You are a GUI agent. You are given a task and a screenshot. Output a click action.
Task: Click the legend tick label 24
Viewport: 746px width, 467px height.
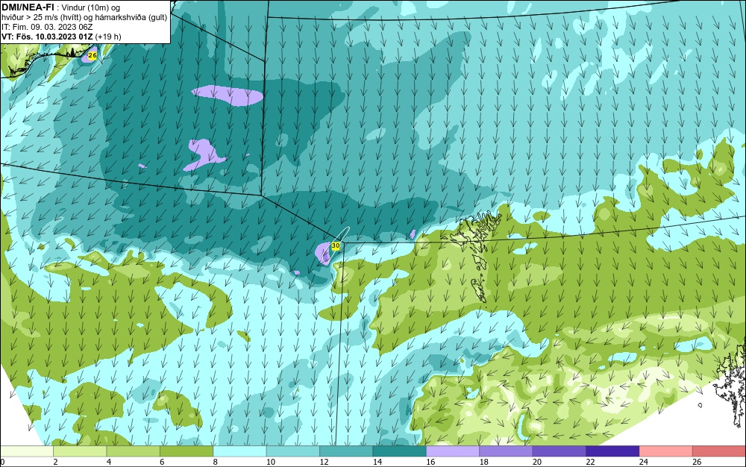tap(644, 462)
